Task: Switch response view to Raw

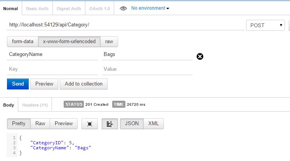Action: pos(40,124)
